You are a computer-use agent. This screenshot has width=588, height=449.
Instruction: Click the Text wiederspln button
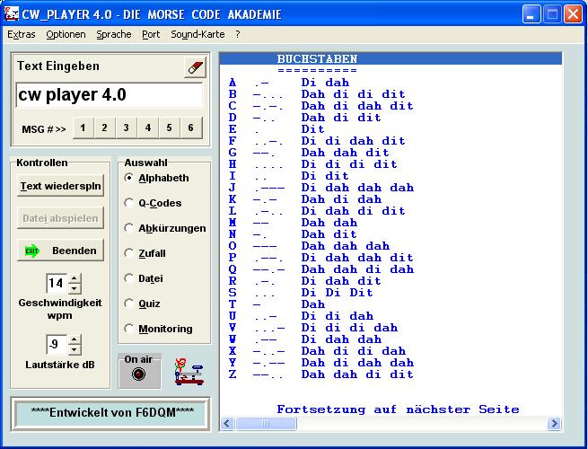point(60,186)
